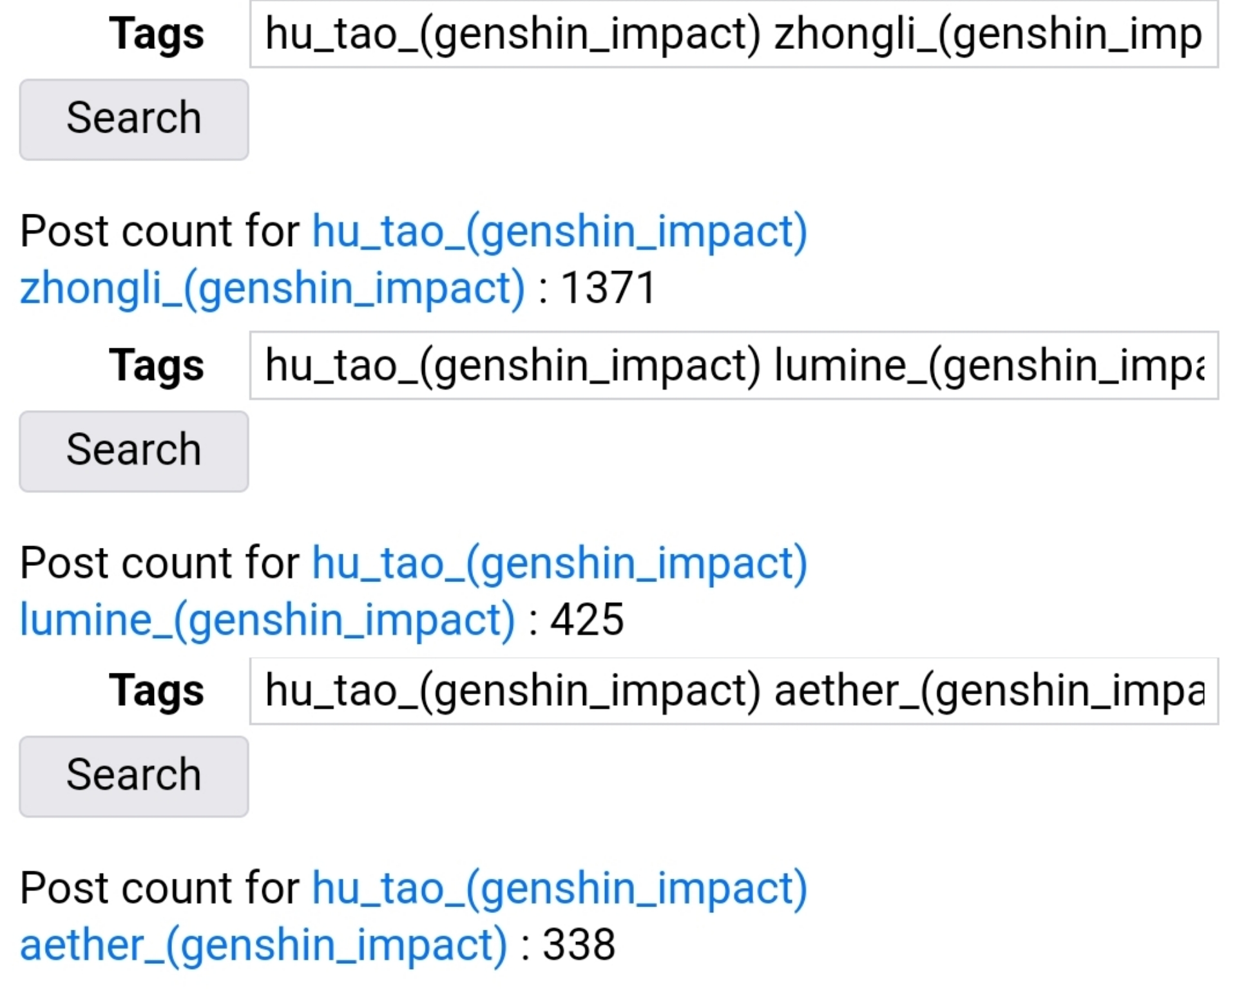The height and width of the screenshot is (989, 1237).
Task: Click "Post count for" text in zhongli result
Action: click(x=160, y=231)
